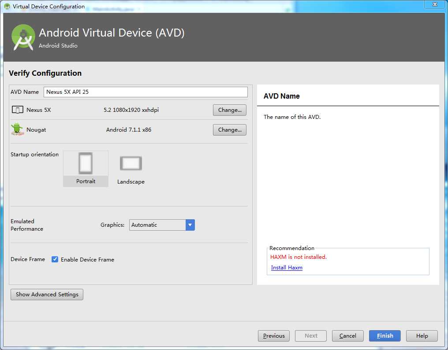Select the Landscape orientation icon
This screenshot has width=448, height=350.
click(131, 163)
